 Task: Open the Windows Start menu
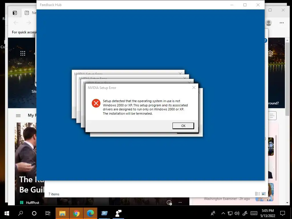[x=7, y=213]
